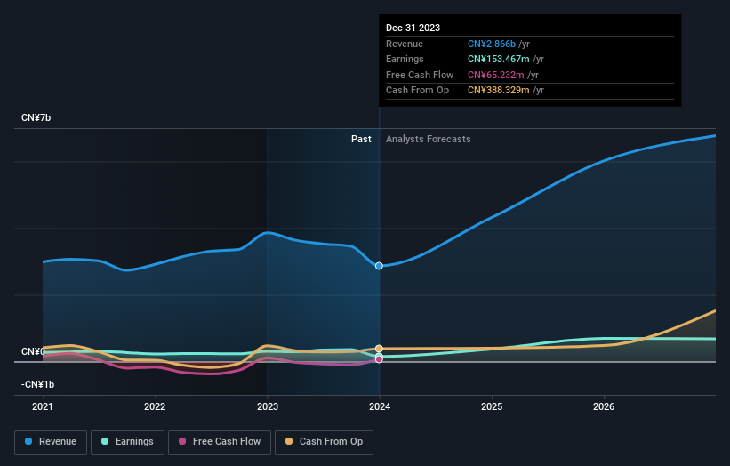The image size is (730, 466).
Task: Click the 2026 x-axis label
Action: 604,407
